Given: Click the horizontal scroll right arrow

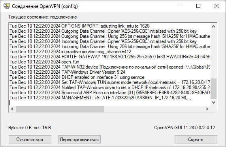Looking at the screenshot, I should 207,109.
